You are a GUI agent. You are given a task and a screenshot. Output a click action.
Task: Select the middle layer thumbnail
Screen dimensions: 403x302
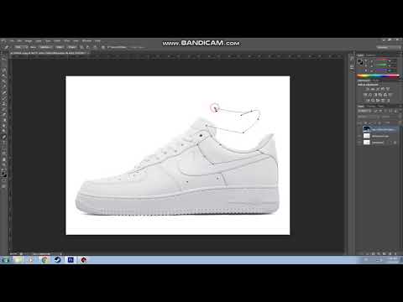pyautogui.click(x=367, y=136)
